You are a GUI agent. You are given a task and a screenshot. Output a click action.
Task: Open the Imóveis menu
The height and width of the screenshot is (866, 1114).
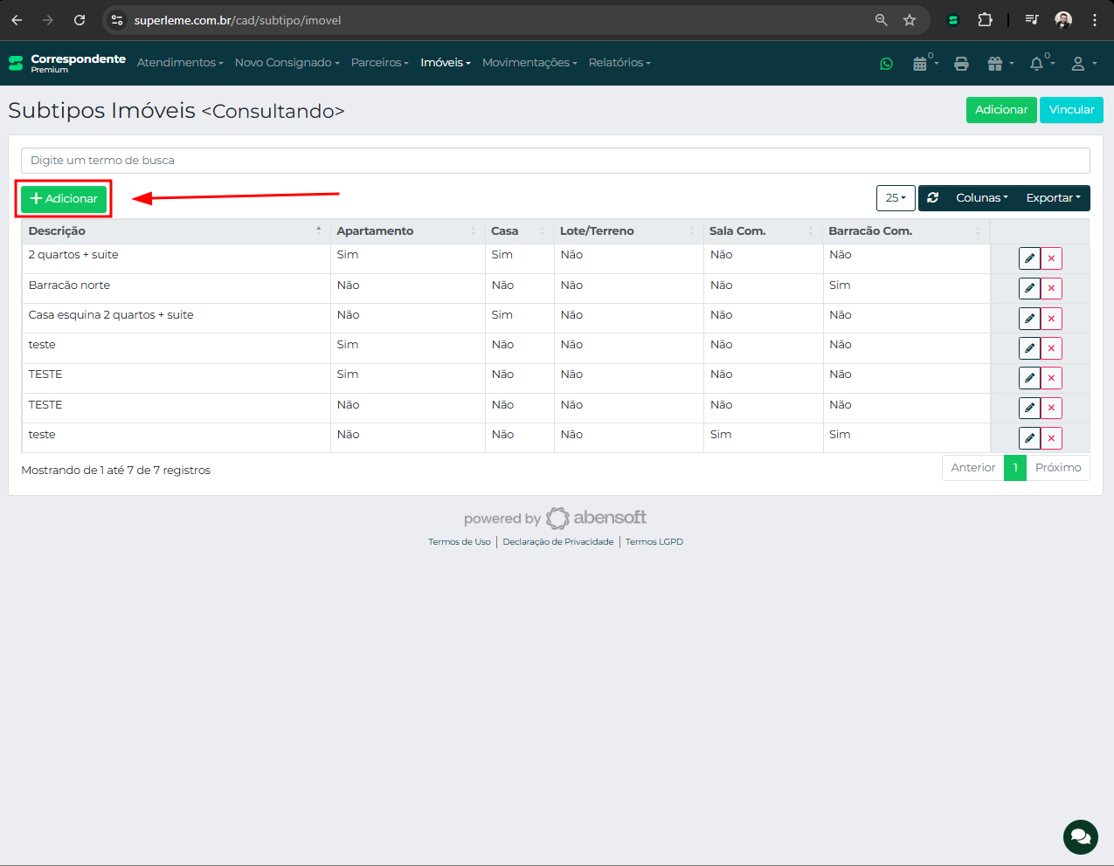[x=445, y=63]
